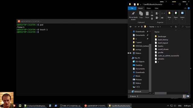Click the Explorer search box
The image size is (193, 108).
tap(185, 27)
